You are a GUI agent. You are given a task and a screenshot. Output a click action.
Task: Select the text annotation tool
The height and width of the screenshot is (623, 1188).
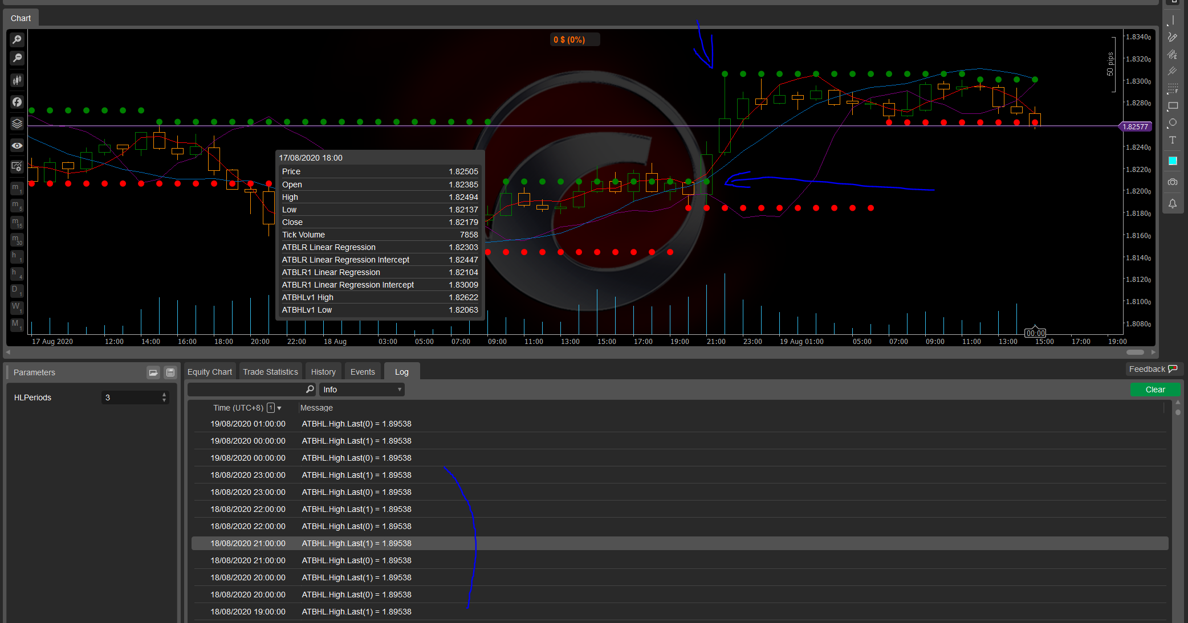point(1172,140)
